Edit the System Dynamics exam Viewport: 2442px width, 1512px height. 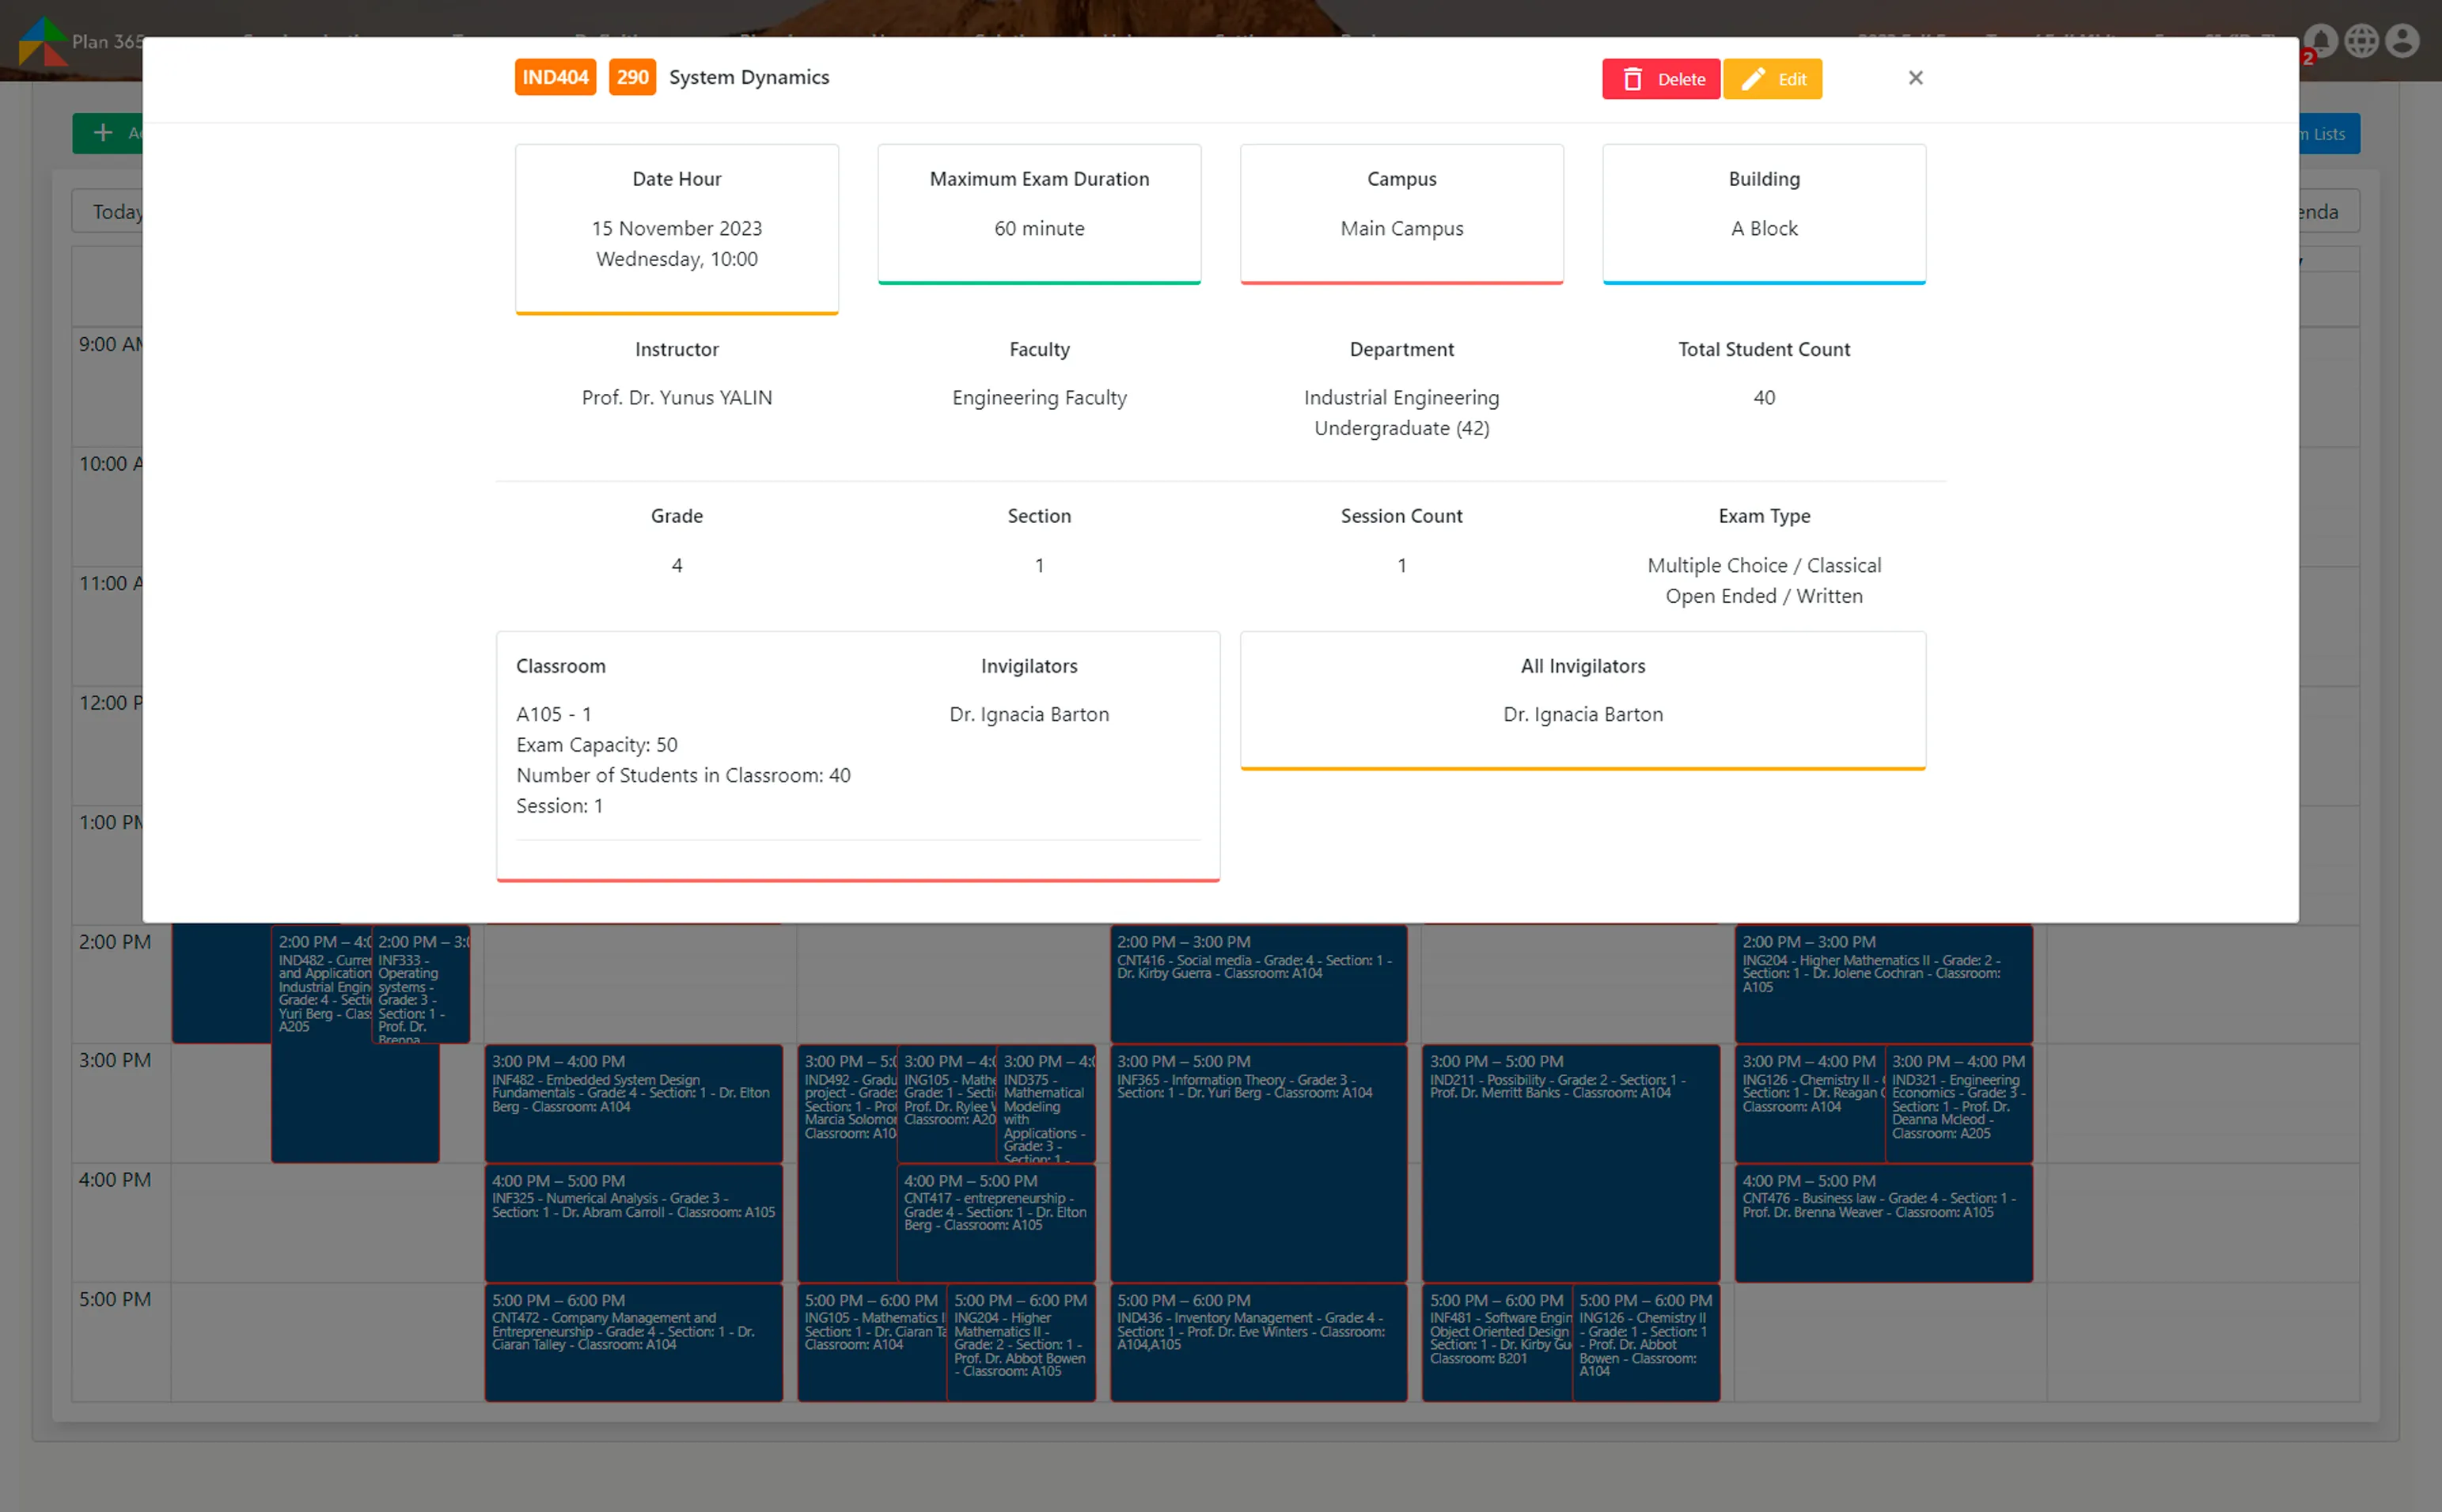[x=1772, y=78]
